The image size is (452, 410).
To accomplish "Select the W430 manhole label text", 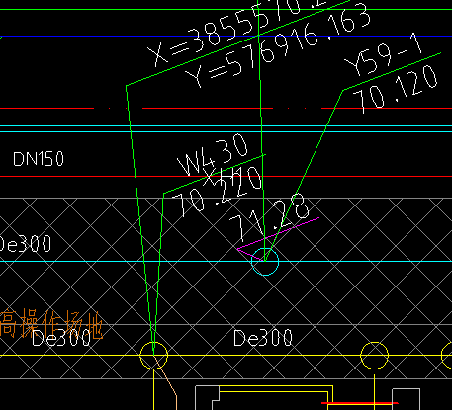I will pyautogui.click(x=213, y=155).
